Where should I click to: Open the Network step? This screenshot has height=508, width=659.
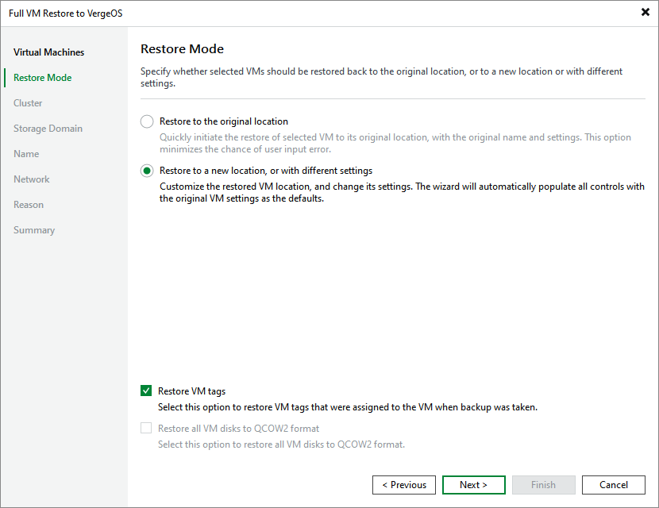coord(32,179)
